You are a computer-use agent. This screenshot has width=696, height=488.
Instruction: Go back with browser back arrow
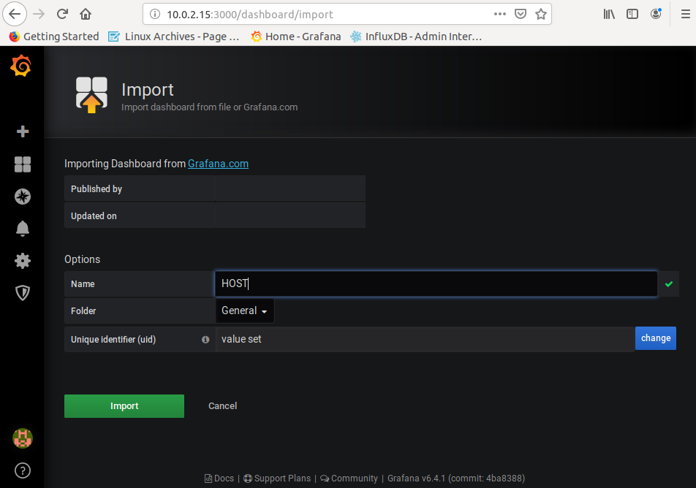(x=15, y=14)
